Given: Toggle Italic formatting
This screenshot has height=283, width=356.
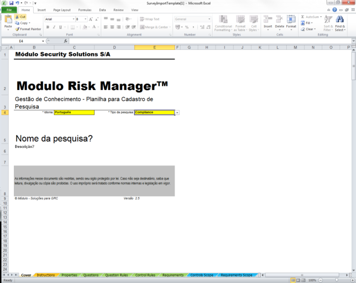Looking at the screenshot, I should 54,27.
